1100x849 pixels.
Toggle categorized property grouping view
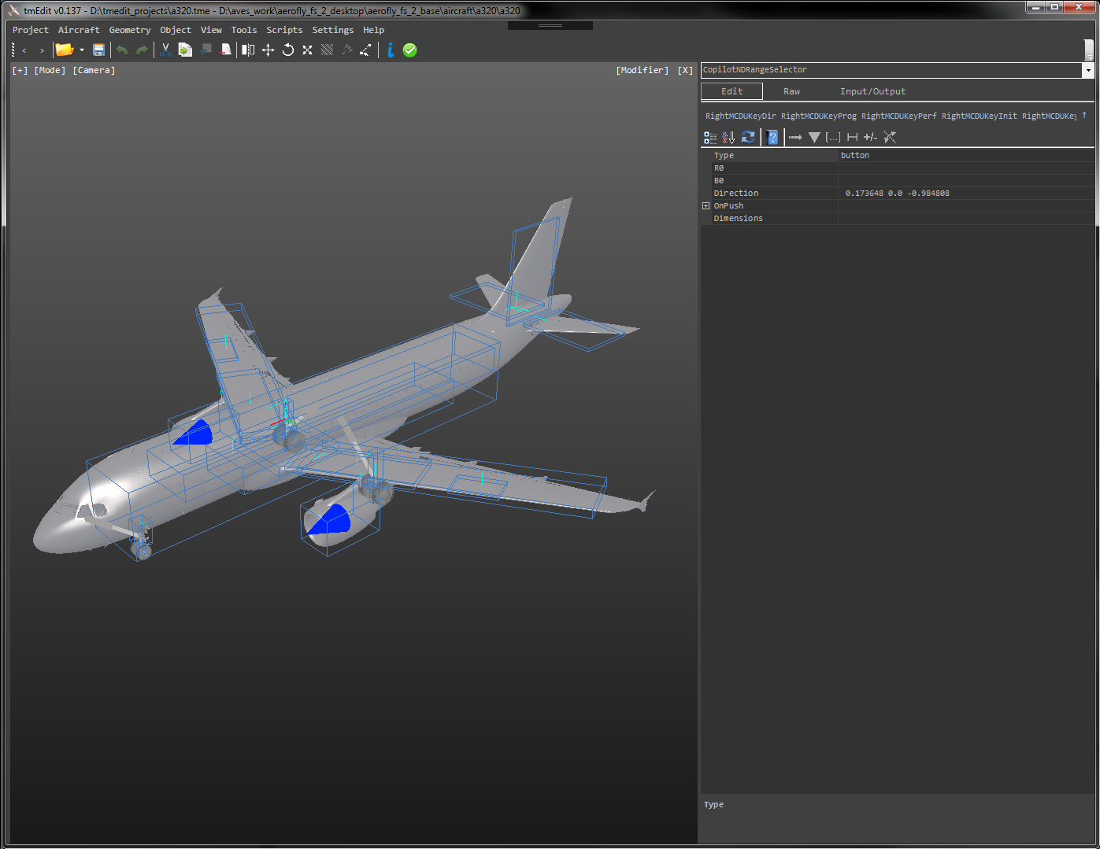709,137
